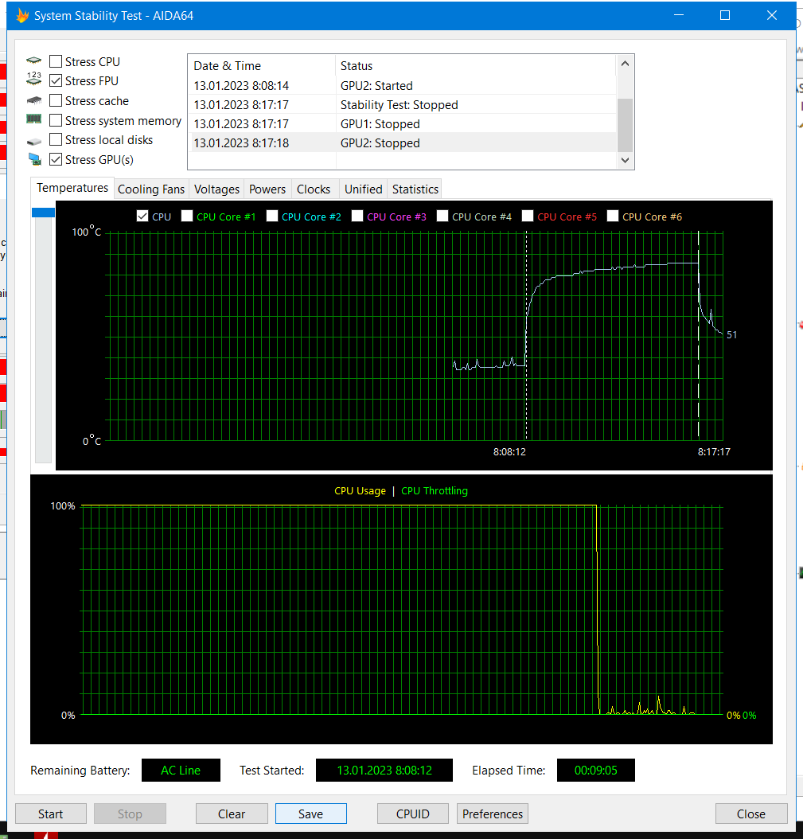This screenshot has width=803, height=839.
Task: Click the vertical graph scale slider handle
Action: [43, 213]
